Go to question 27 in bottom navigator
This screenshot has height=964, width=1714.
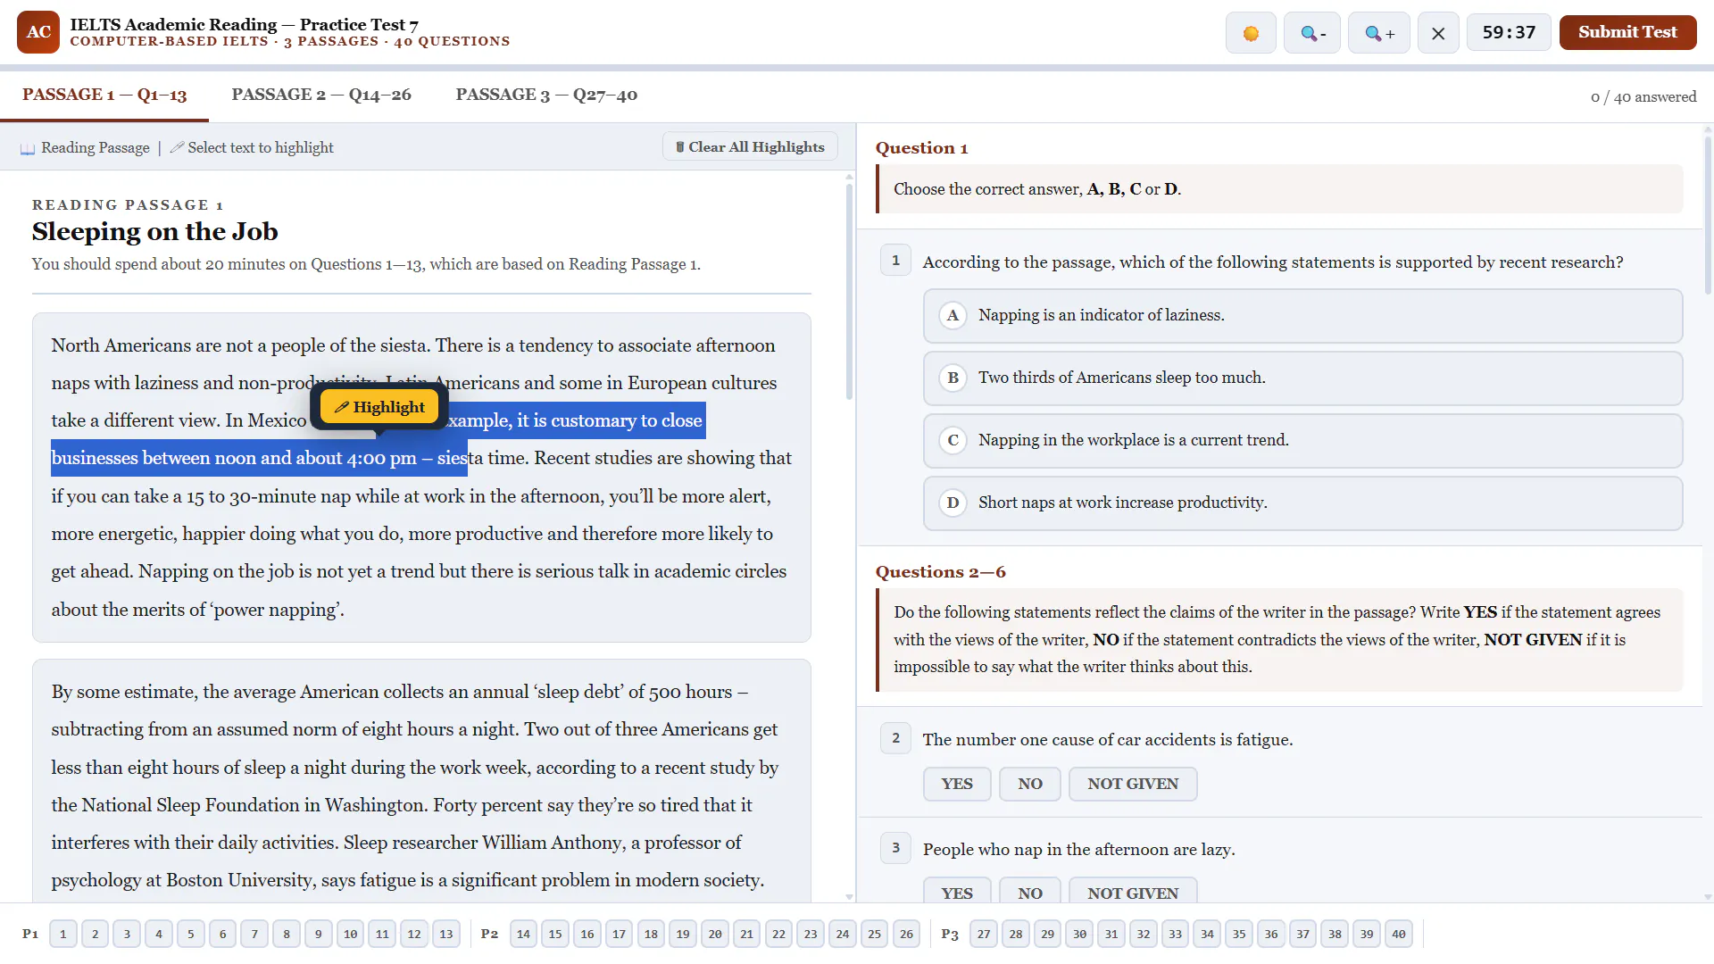(x=984, y=934)
